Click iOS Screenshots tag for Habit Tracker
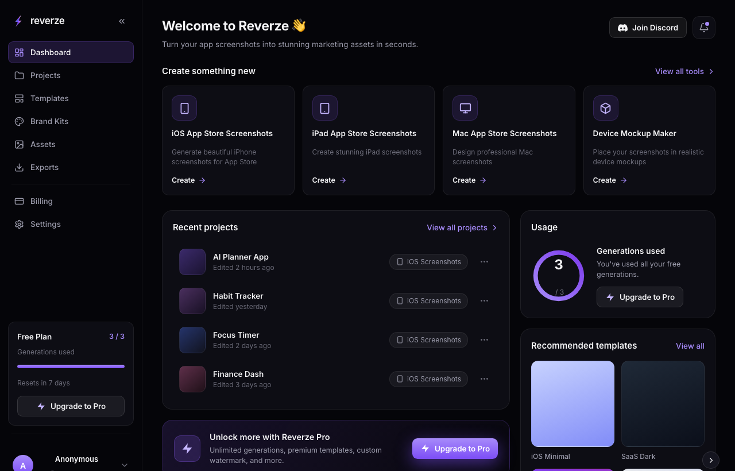The image size is (735, 471). [428, 301]
